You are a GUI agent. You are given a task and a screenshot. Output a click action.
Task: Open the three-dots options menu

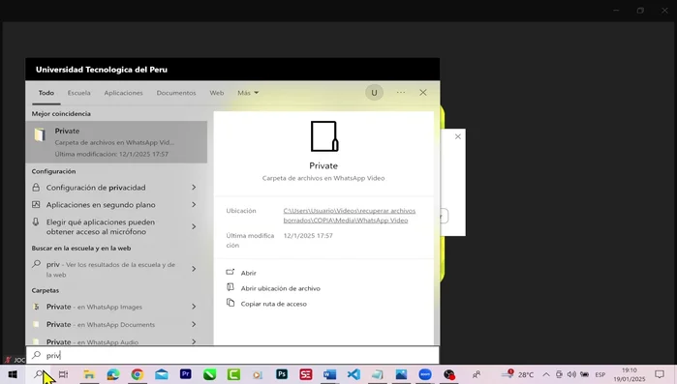pos(401,92)
